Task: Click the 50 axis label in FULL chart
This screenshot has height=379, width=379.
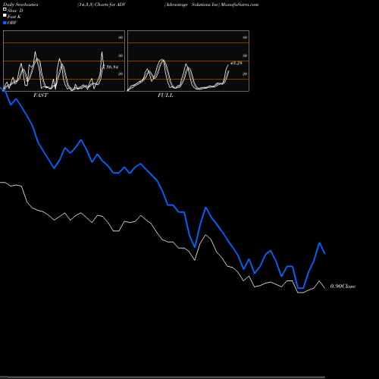Action: tap(245, 55)
